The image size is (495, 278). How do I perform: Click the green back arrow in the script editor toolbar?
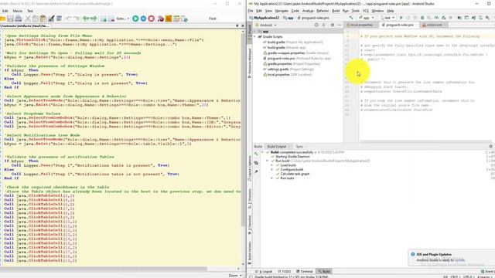(x=86, y=19)
